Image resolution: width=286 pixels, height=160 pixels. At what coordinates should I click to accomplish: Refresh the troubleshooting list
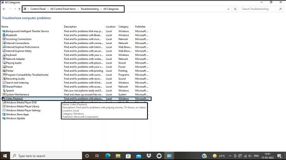pos(235,9)
